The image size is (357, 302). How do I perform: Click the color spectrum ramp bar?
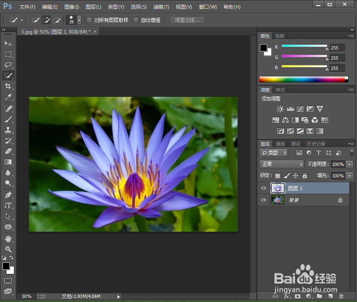tap(302, 79)
